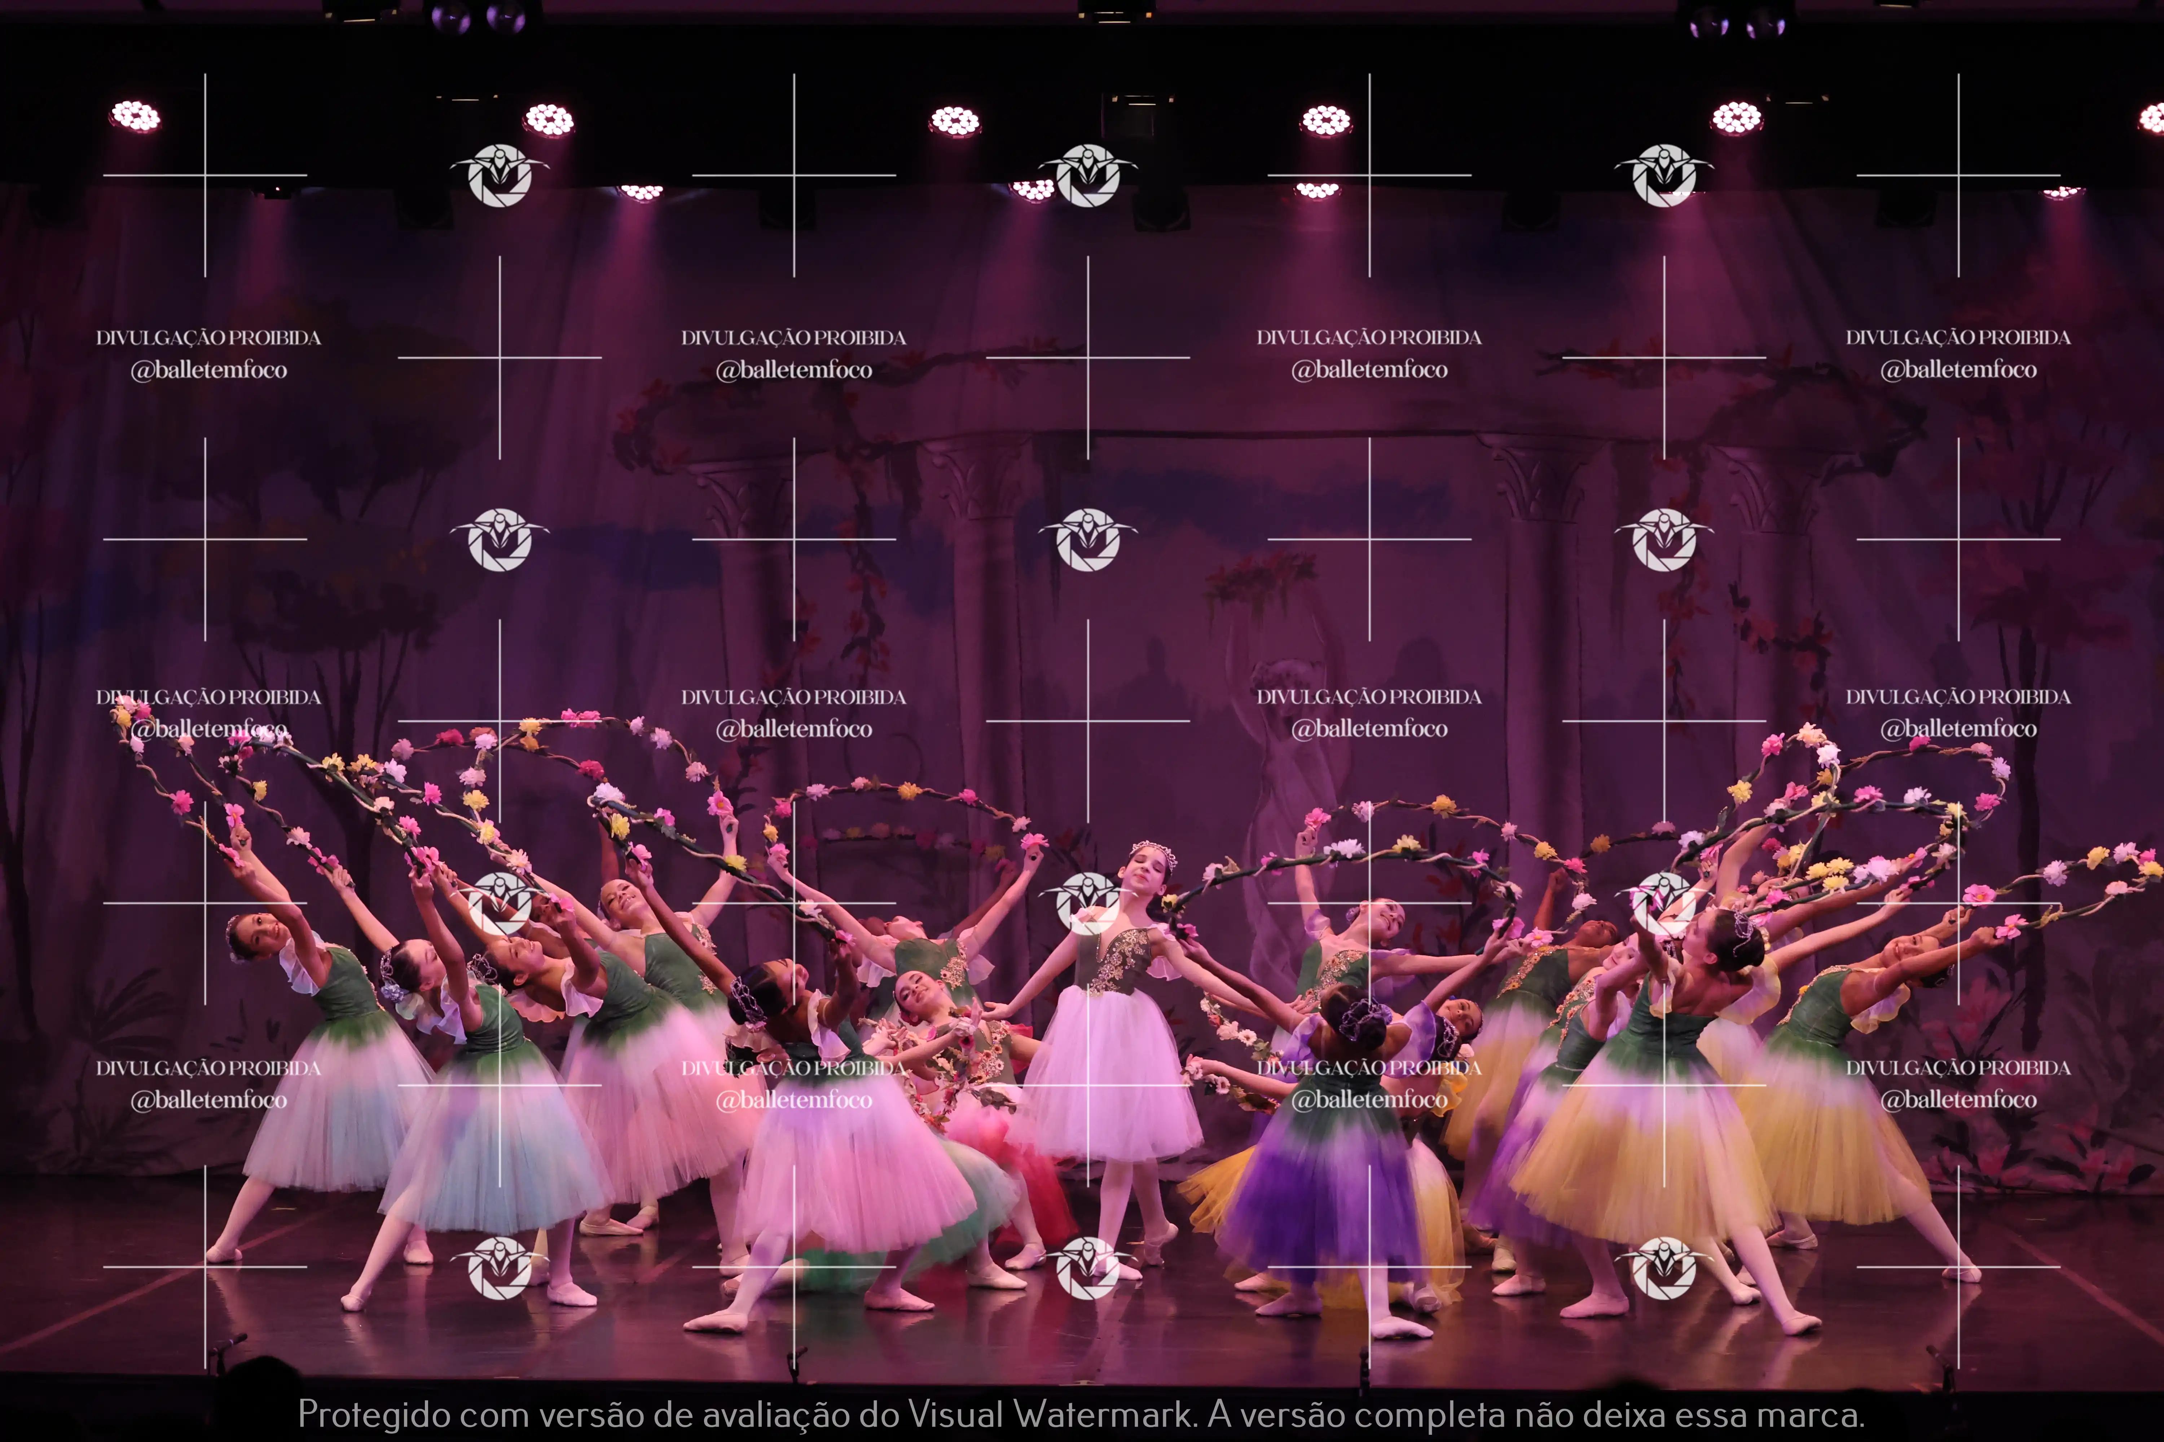Screen dimensions: 2164x1442
Task: Click the top-left camera-shutter watermark logo
Action: [x=500, y=175]
